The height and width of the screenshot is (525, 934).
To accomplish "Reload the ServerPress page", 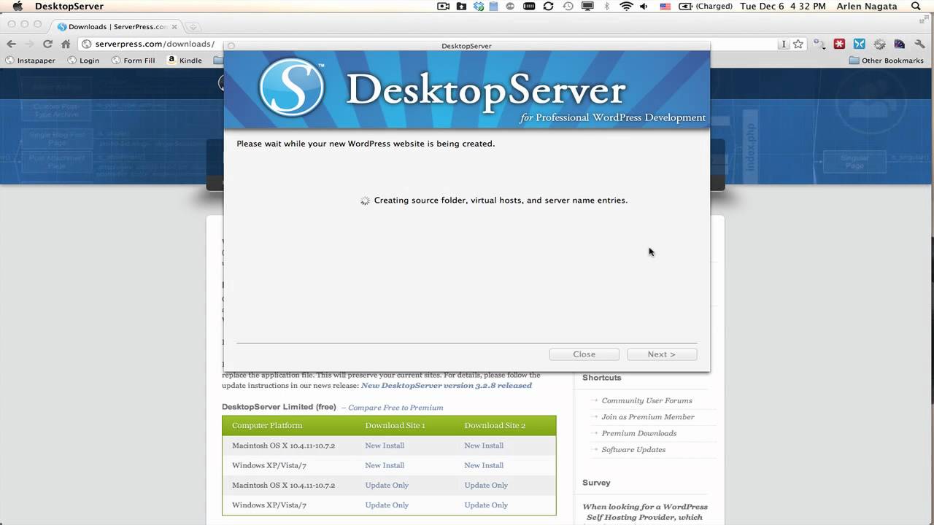I will pyautogui.click(x=47, y=44).
